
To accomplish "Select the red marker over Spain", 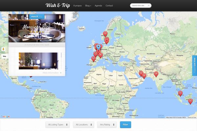I will coord(94,59).
